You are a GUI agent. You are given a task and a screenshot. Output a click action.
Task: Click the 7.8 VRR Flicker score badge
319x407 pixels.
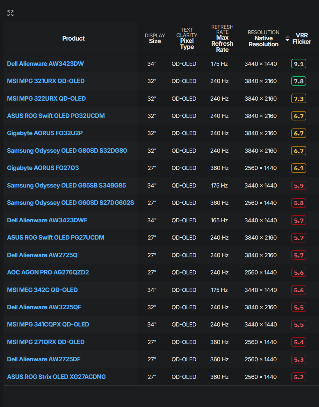(299, 81)
